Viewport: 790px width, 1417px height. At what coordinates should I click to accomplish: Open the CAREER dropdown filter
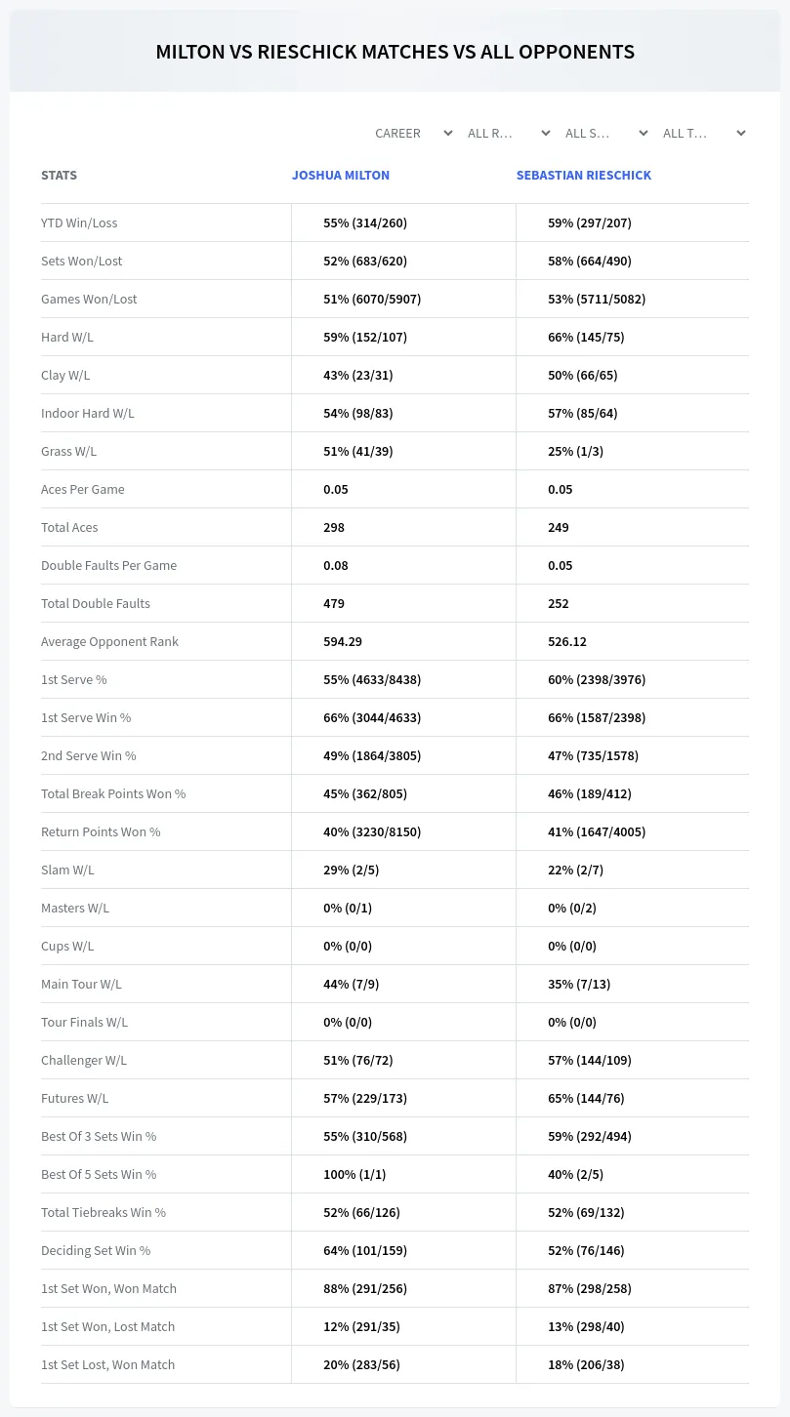pos(412,133)
